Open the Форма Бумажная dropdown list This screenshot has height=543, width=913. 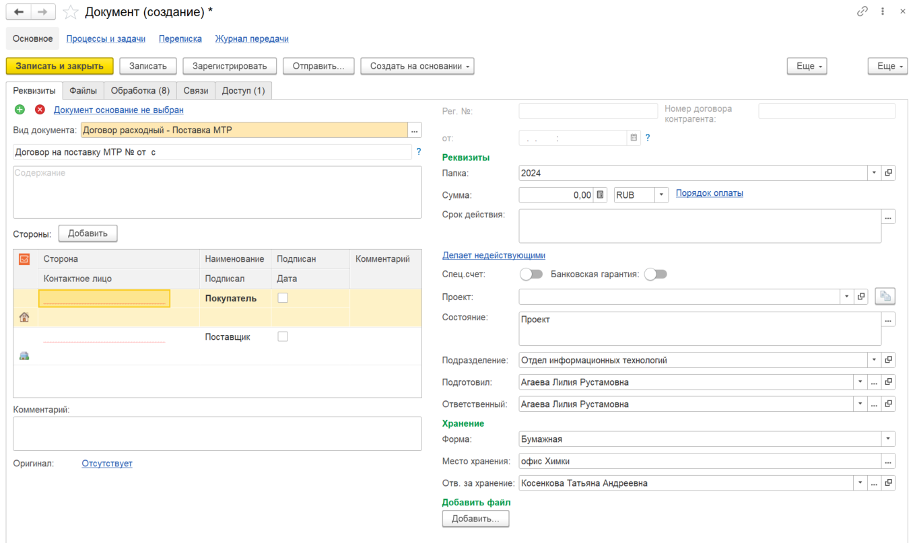[x=889, y=439]
